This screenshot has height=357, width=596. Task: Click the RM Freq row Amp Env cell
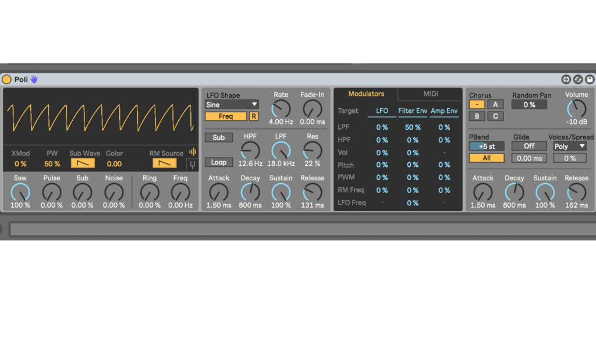[x=444, y=190]
